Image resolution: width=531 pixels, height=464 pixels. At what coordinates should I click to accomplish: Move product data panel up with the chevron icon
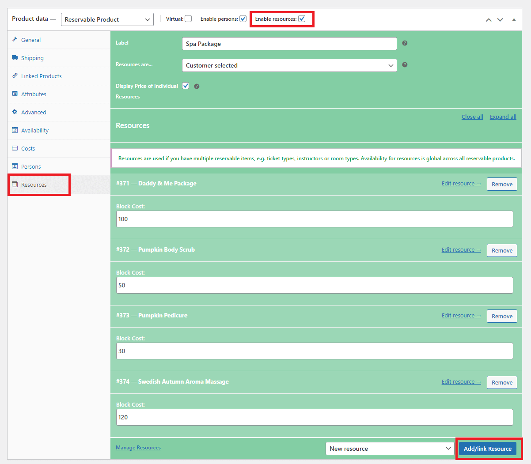click(x=489, y=19)
